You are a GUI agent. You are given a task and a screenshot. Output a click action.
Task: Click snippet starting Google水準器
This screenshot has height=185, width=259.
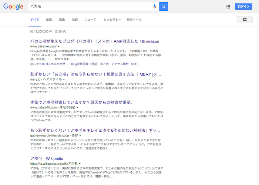coord(95,55)
